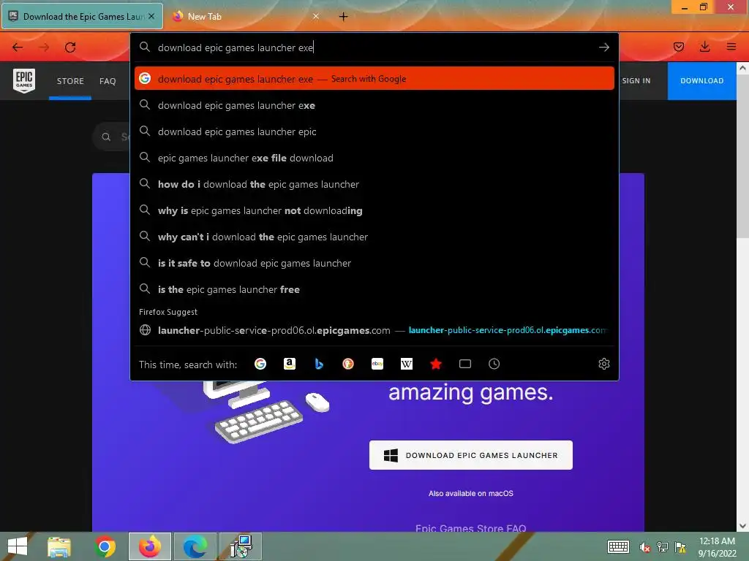749x561 pixels.
Task: Choose suggestion is the epic games launcher free
Action: 374,289
